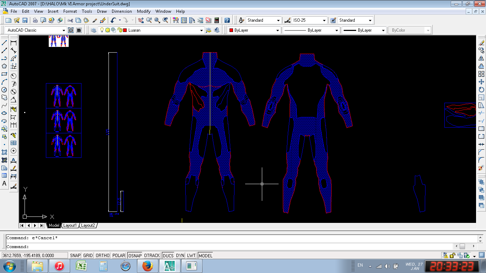Open iTunes from the Windows taskbar
The height and width of the screenshot is (273, 486).
click(59, 266)
